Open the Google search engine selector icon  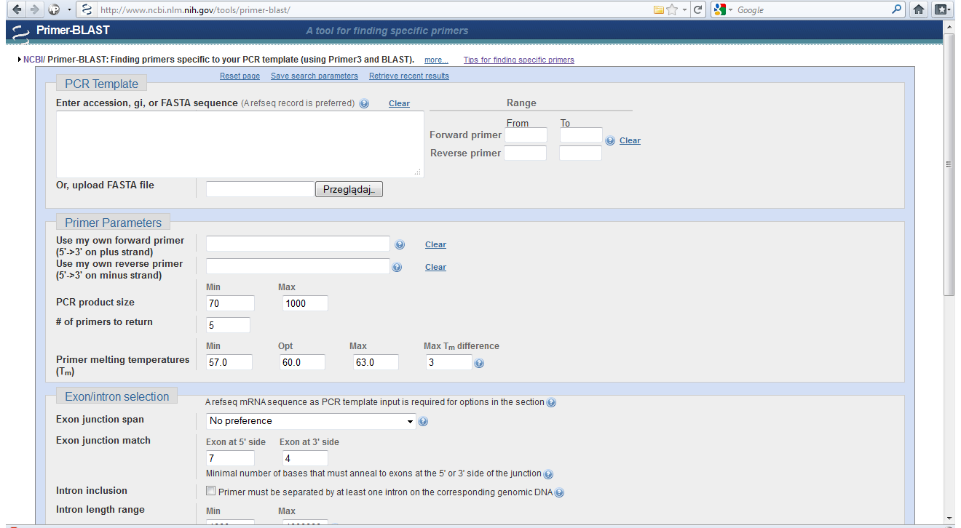tap(720, 9)
